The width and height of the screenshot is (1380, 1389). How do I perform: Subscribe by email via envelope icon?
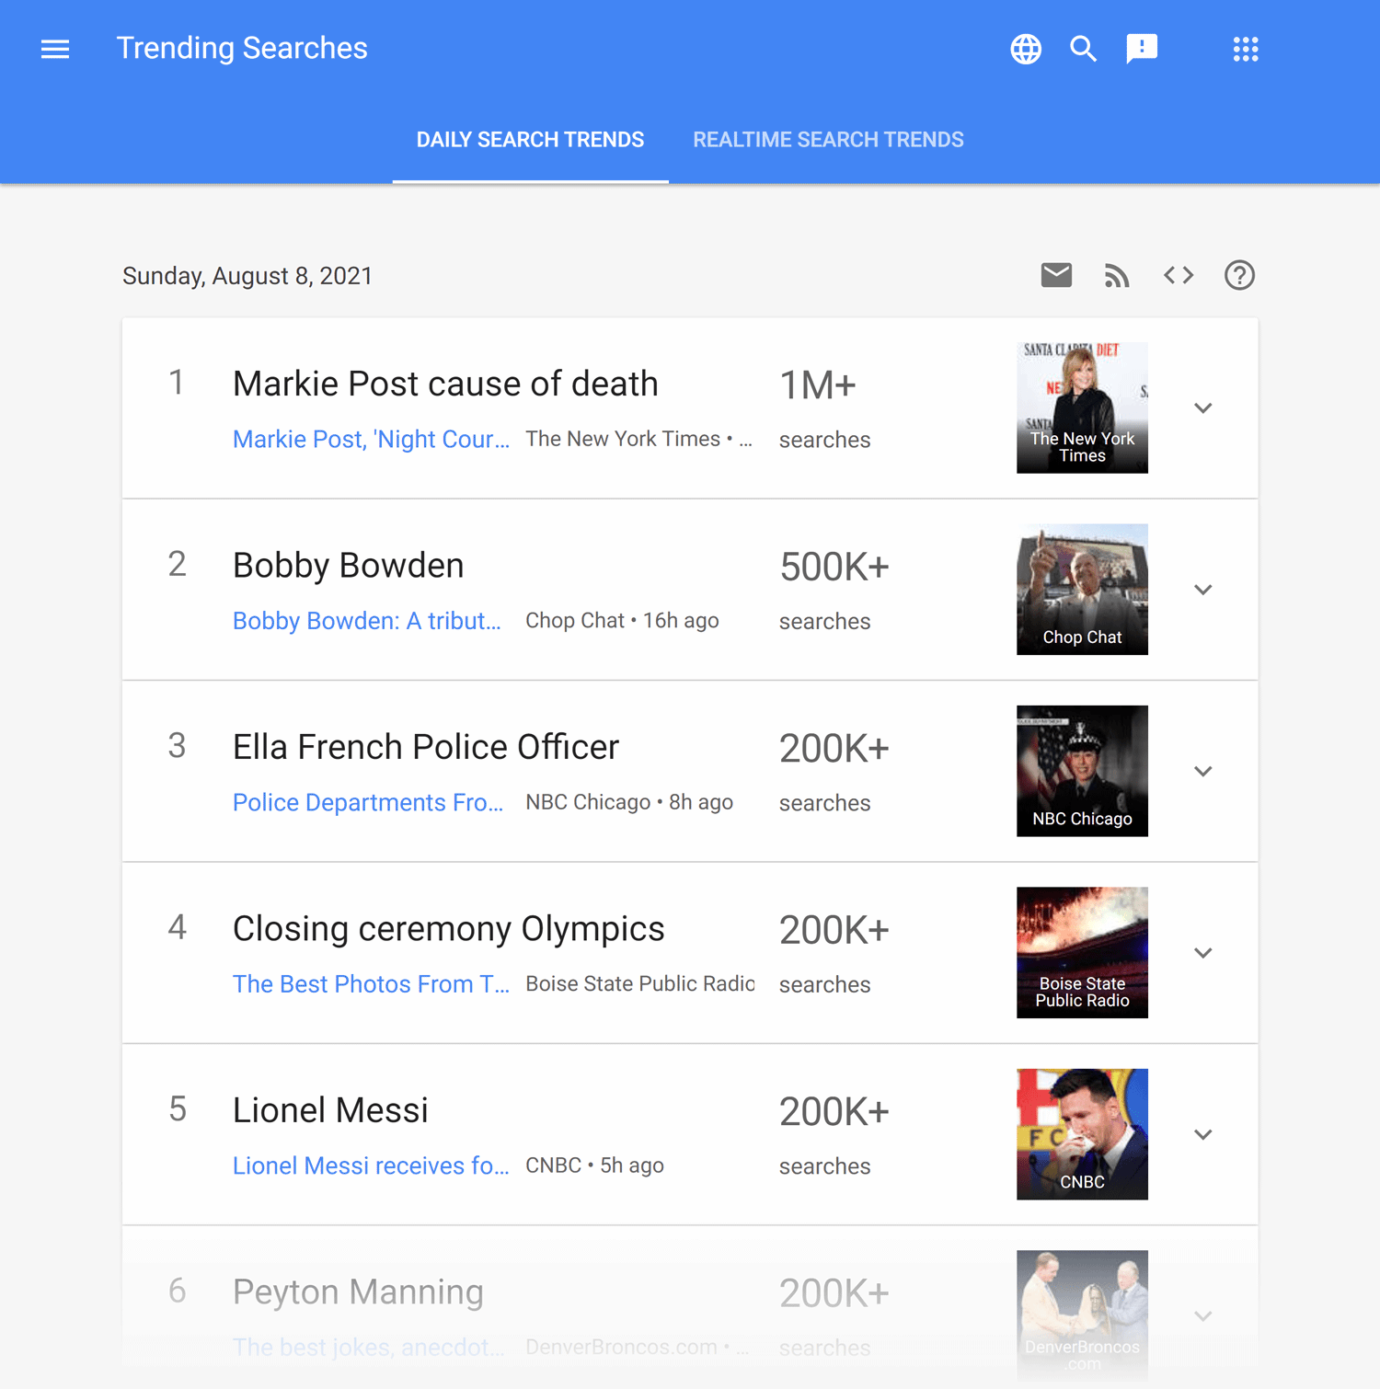point(1056,274)
